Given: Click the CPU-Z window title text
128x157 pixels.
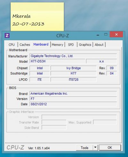Looking at the screenshot, I should point(62,36).
